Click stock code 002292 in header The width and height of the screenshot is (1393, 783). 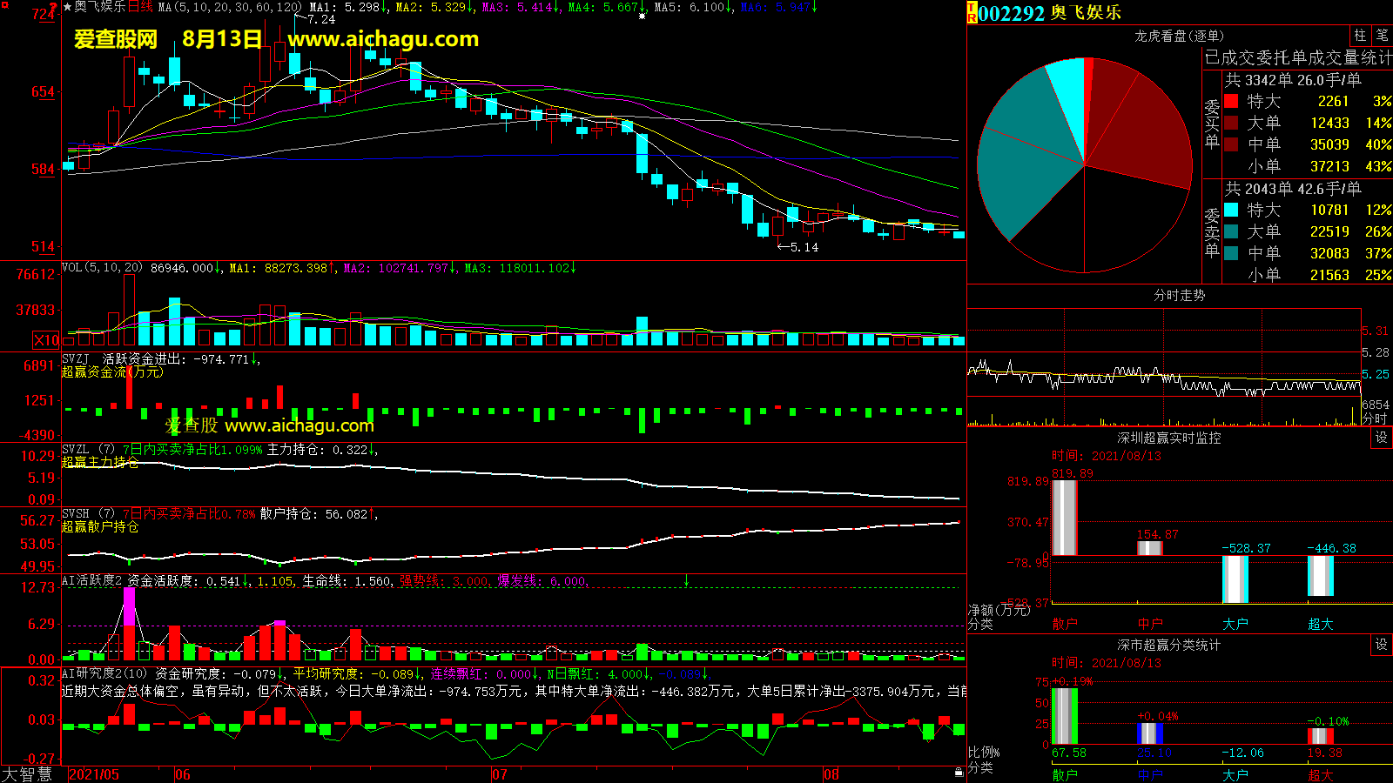[x=1012, y=13]
